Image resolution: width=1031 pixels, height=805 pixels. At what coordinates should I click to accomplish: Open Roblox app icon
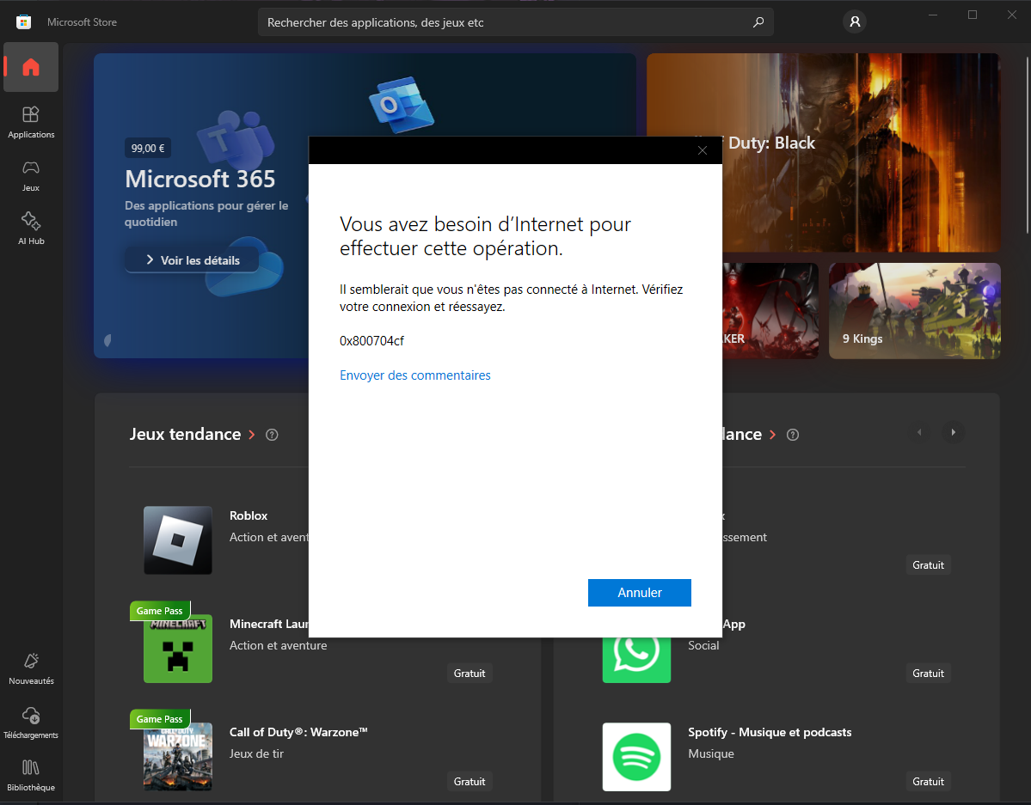[x=177, y=540]
